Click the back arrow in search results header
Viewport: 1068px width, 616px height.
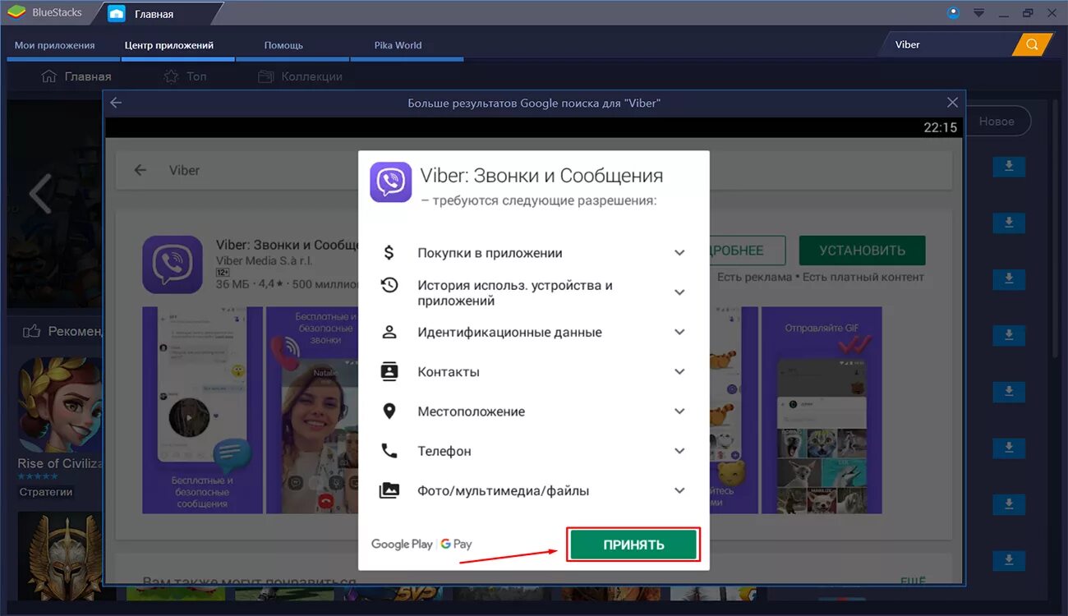point(116,103)
